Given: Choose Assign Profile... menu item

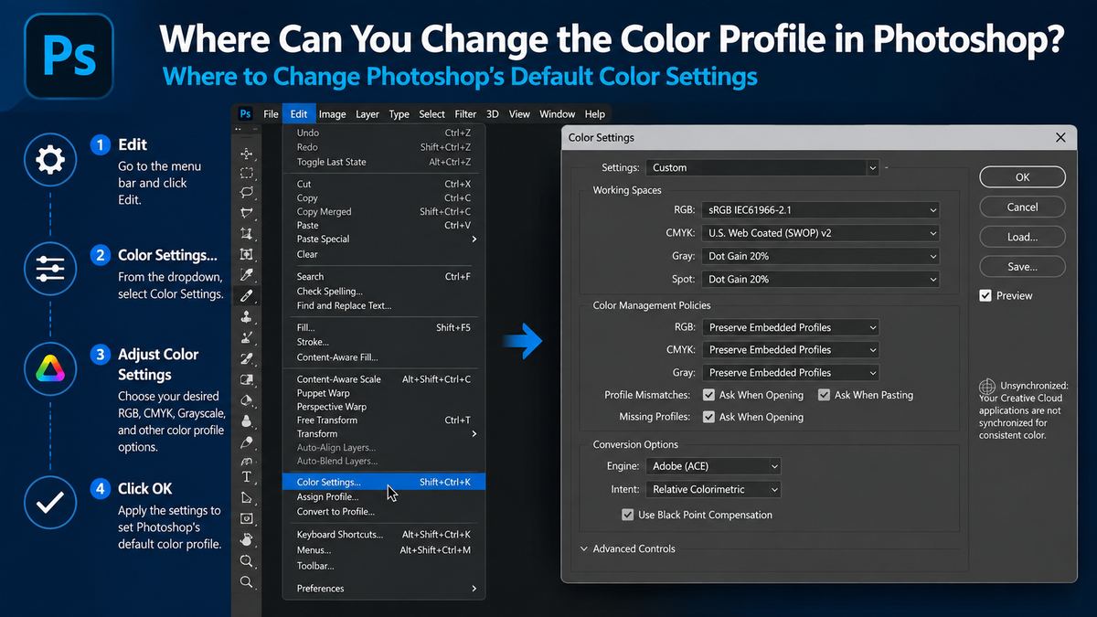Looking at the screenshot, I should tap(385, 497).
